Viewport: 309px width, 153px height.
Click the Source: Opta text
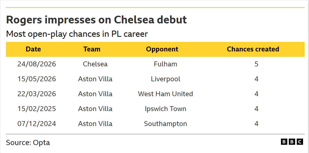point(28,142)
